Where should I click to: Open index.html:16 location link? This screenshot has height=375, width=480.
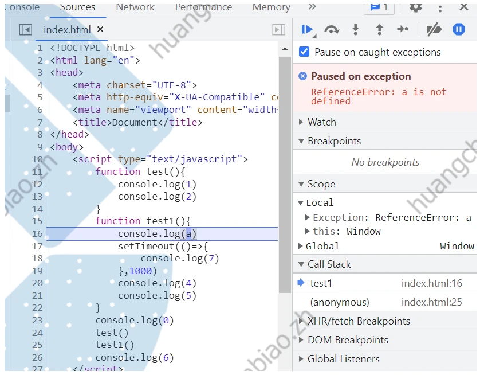coord(432,283)
